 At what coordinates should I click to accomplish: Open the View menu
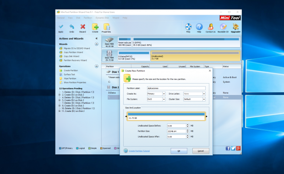70,18
